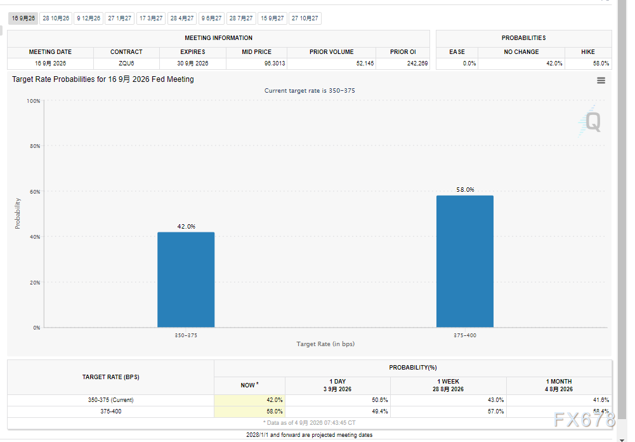Select the 17 3月27 meeting tab

(x=151, y=18)
